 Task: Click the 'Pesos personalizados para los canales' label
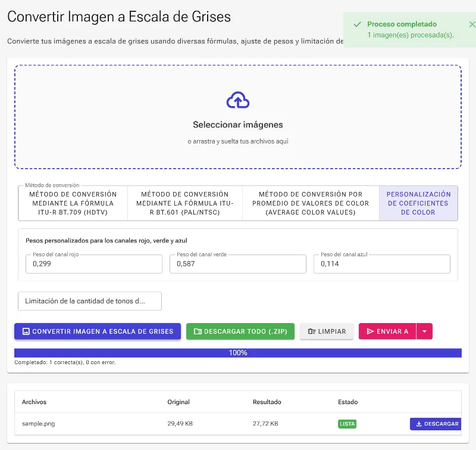coord(107,241)
